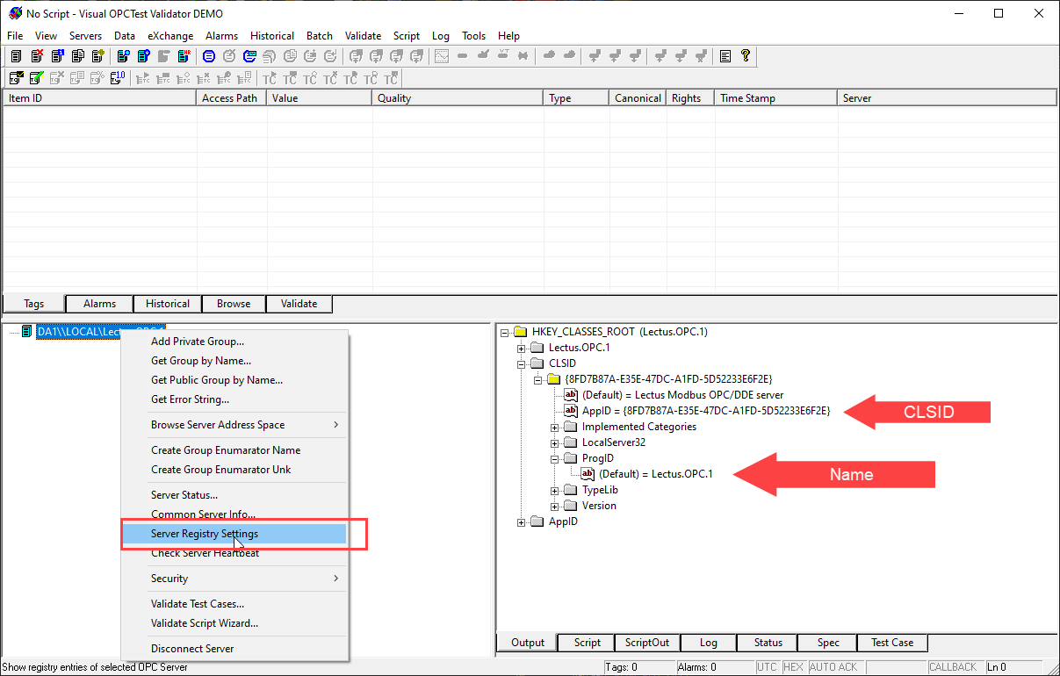The width and height of the screenshot is (1060, 676).
Task: Click the Access Path column header
Action: 231,98
